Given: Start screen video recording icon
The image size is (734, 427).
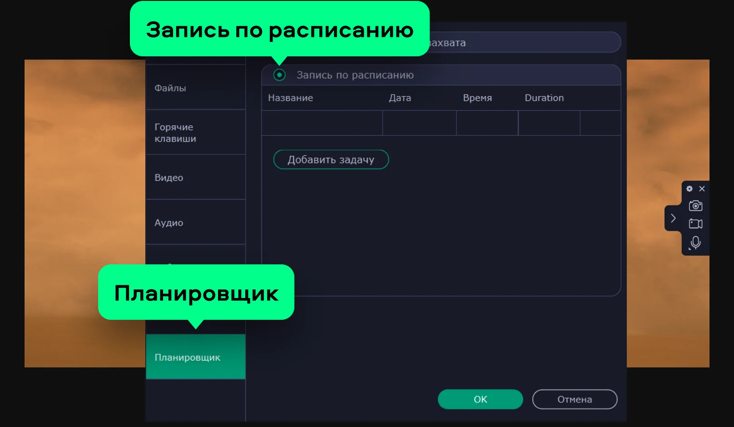Looking at the screenshot, I should point(695,223).
